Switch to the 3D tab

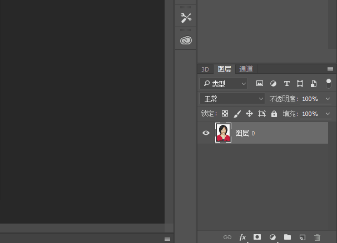tap(205, 69)
